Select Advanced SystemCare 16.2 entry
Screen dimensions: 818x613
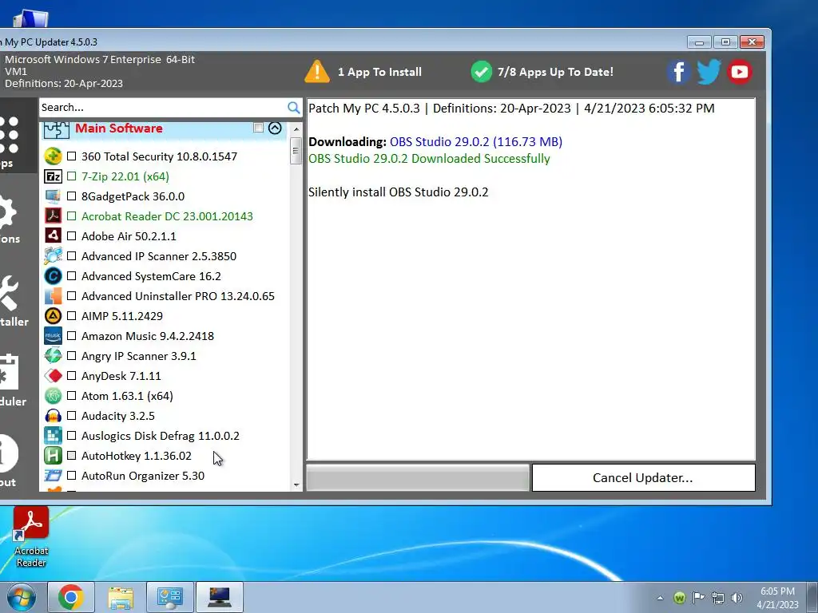tap(151, 275)
